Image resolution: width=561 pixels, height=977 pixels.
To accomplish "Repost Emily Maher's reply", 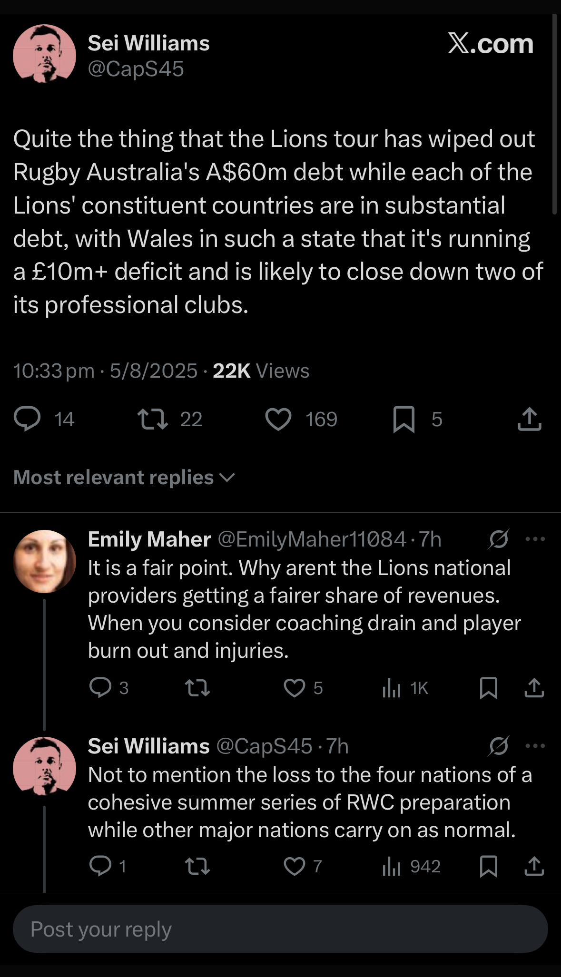I will point(197,688).
